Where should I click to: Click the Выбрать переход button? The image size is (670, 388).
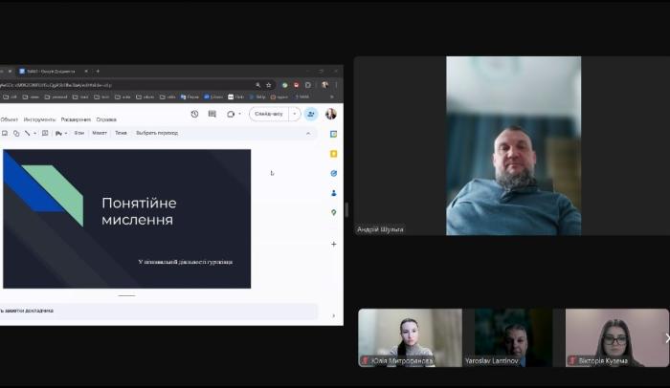[157, 133]
